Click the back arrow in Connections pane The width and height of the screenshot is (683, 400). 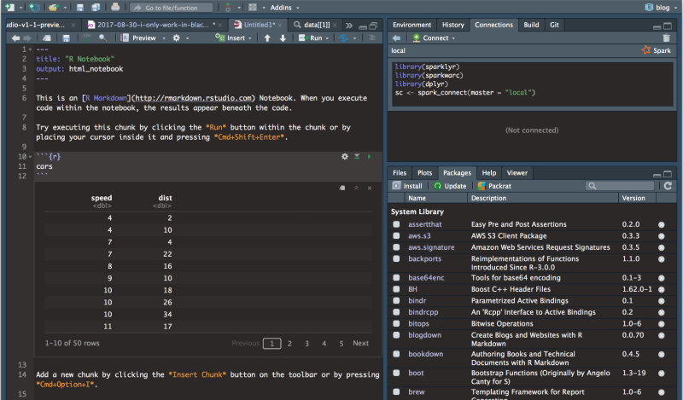pyautogui.click(x=396, y=38)
